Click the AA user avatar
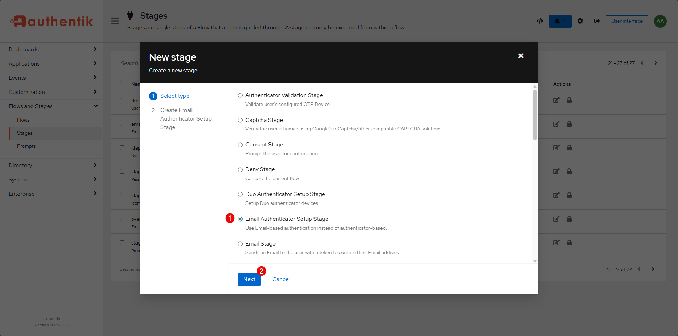Viewport: 678px width, 336px height. tap(660, 21)
